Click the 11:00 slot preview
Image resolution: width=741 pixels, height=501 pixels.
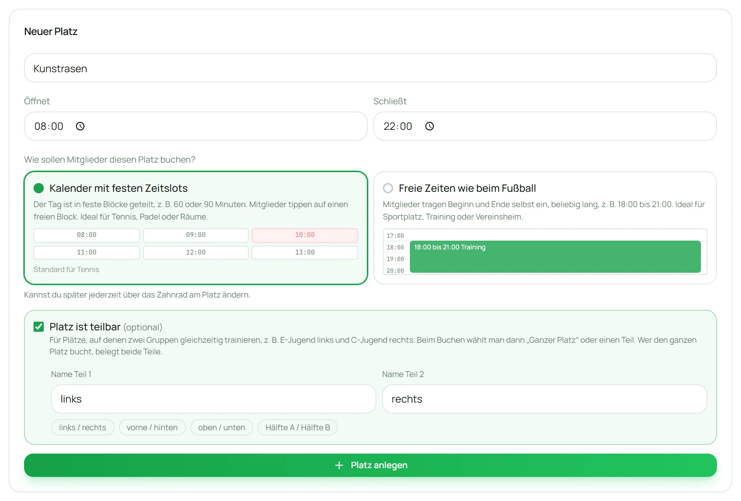pyautogui.click(x=87, y=253)
